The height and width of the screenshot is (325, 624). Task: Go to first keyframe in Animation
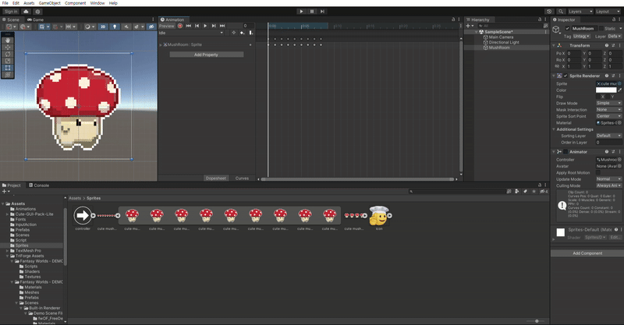[189, 26]
